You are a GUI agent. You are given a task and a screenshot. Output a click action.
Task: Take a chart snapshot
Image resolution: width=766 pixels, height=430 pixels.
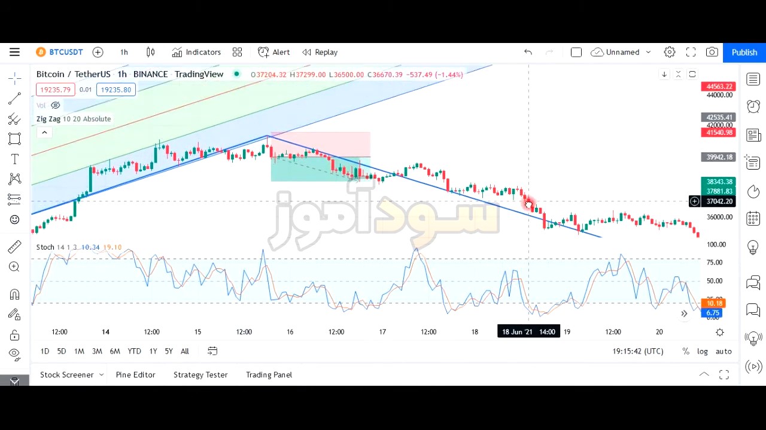point(712,52)
